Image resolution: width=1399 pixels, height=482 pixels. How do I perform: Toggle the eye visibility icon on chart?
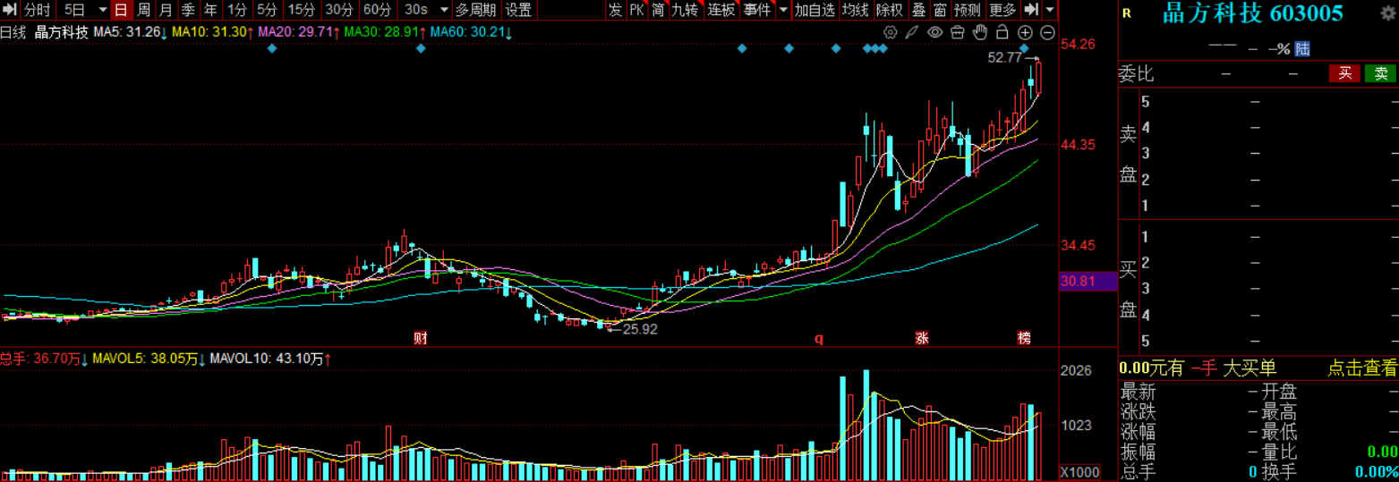click(x=935, y=32)
